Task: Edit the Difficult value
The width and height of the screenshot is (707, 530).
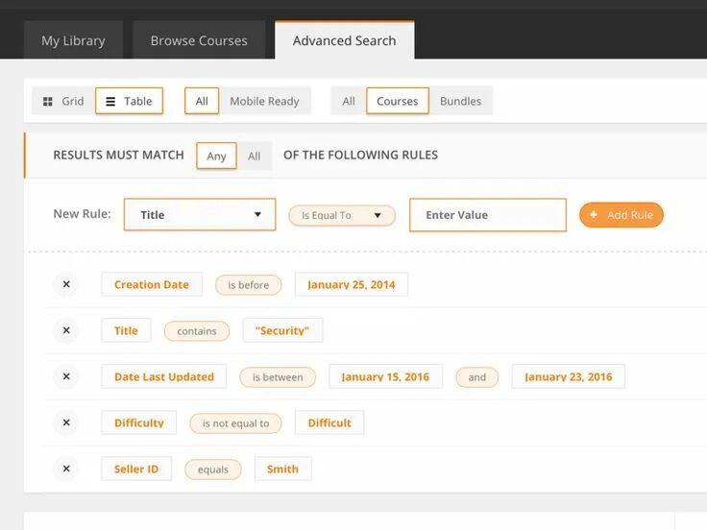Action: [x=329, y=422]
